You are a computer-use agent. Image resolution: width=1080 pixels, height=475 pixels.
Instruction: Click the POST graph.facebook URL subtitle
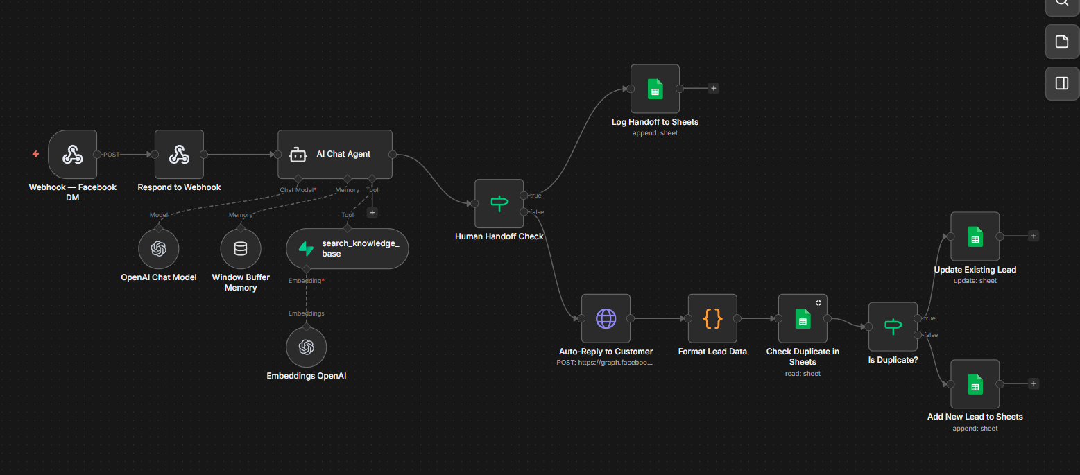[x=606, y=362]
